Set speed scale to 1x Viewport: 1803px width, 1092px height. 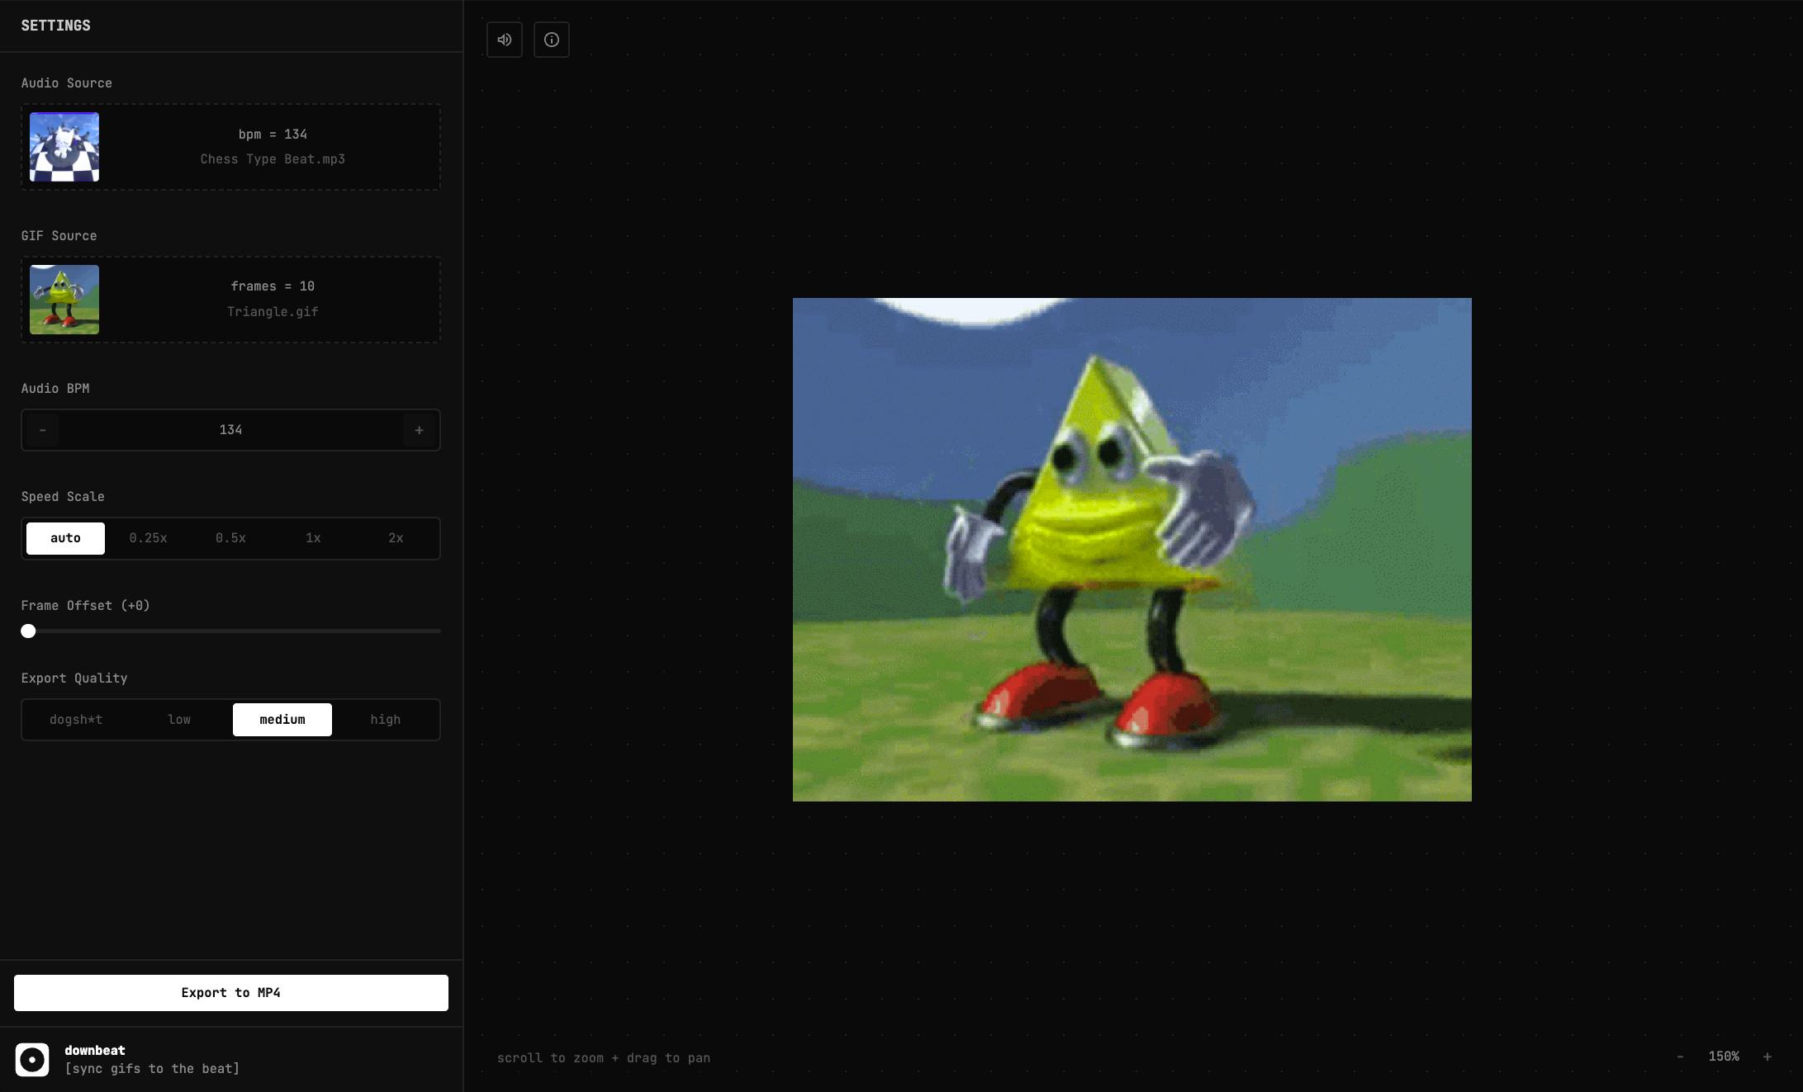(313, 538)
